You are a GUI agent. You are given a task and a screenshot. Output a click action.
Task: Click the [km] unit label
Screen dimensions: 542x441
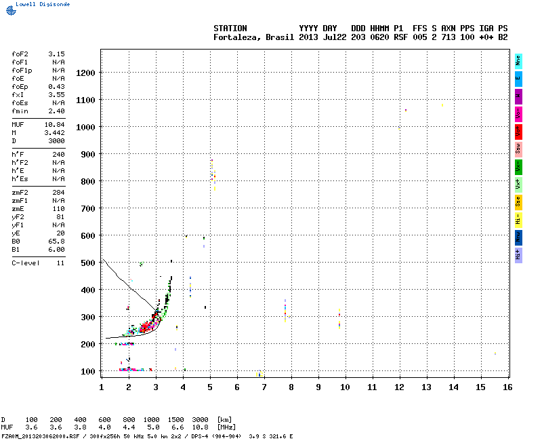[224, 419]
